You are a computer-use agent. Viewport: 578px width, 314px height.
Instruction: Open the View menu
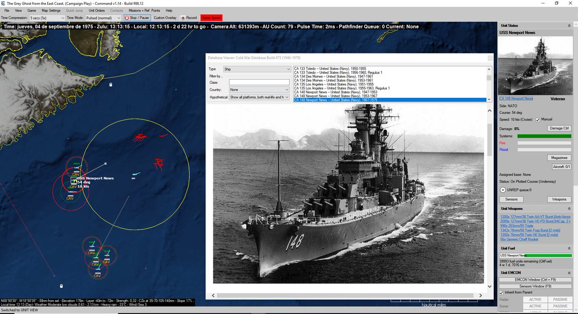18,10
